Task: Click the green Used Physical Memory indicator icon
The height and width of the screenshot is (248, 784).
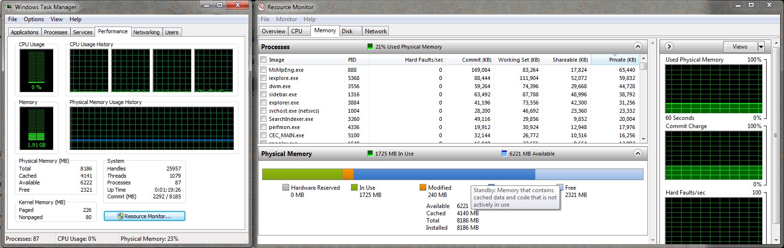Action: click(370, 47)
